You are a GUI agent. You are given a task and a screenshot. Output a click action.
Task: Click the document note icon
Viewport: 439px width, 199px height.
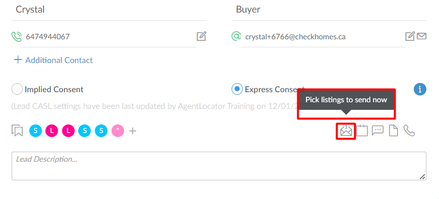(394, 130)
